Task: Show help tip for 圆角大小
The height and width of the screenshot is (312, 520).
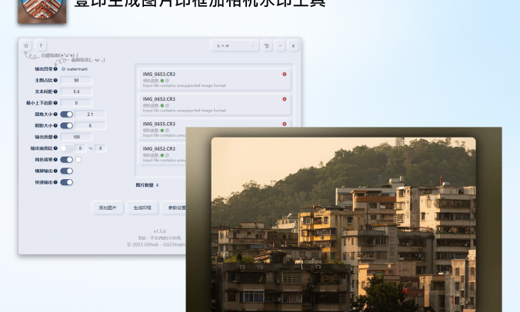Action: click(x=55, y=115)
